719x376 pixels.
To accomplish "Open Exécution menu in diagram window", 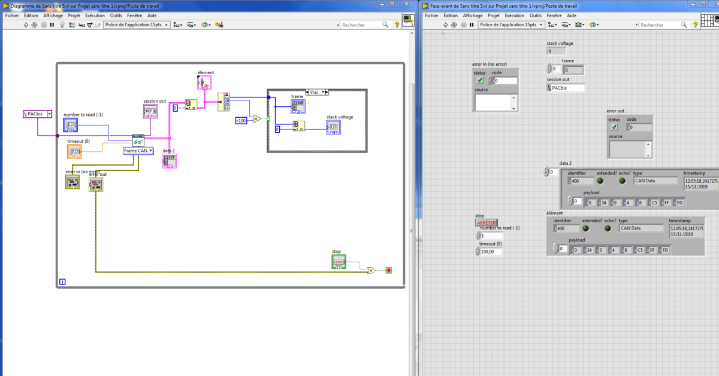I will point(95,16).
